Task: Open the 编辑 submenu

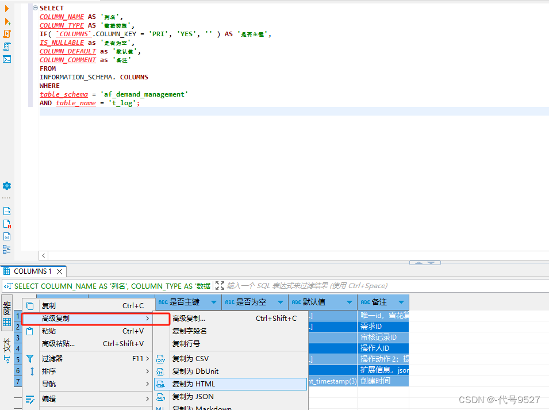Action: [89, 399]
